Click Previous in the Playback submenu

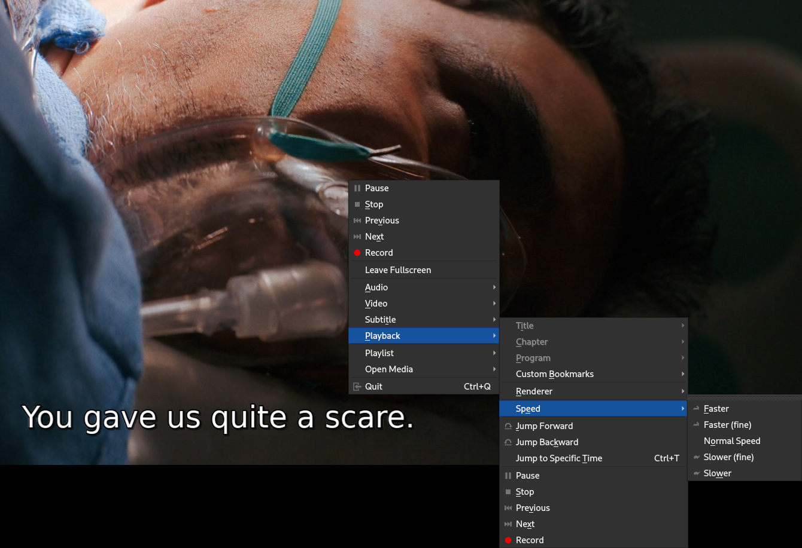594,508
